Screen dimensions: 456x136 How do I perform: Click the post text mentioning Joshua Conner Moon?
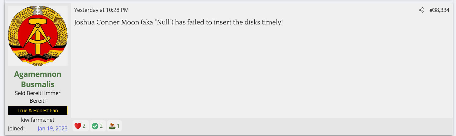[178, 22]
